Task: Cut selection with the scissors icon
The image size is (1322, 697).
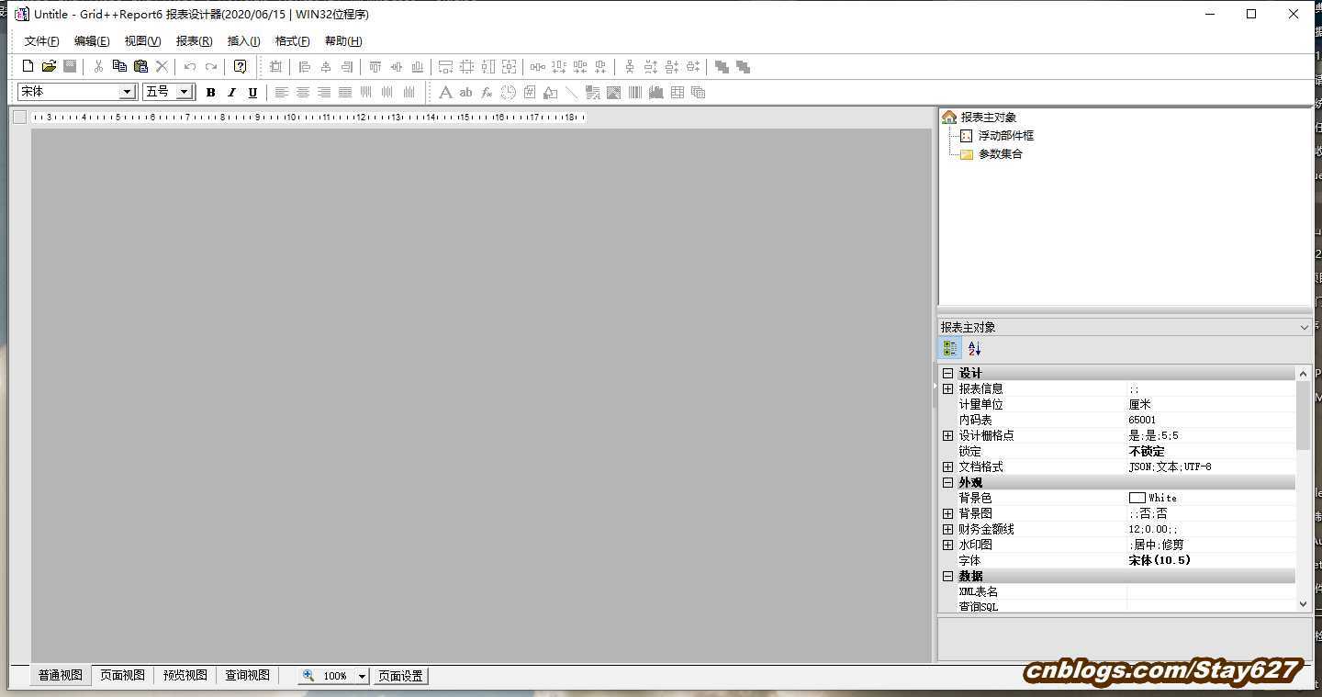Action: tap(98, 66)
